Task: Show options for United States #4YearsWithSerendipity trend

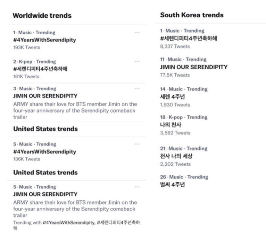Action: 137,144
